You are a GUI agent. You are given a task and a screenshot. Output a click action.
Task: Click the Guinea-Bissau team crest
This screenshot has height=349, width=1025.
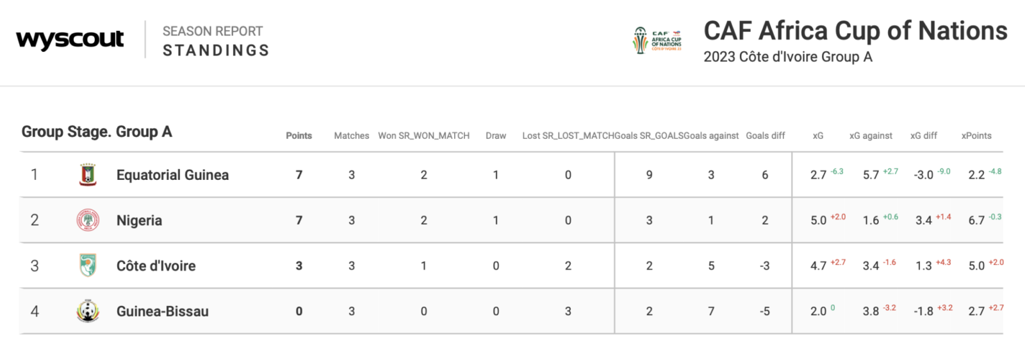click(88, 311)
